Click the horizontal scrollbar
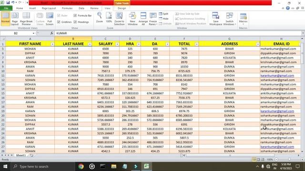Image resolution: width=305 pixels, height=171 pixels. click(x=230, y=155)
